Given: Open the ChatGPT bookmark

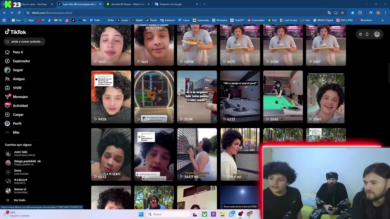Looking at the screenshot, I should (237, 20).
